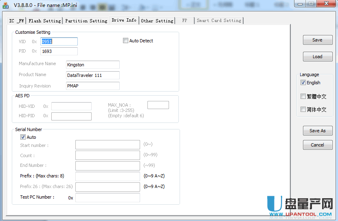The image size is (338, 221).
Task: Open the Flash Setting tab
Action: pyautogui.click(x=44, y=21)
